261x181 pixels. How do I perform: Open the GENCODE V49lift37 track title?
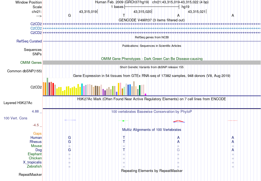coord(151,20)
